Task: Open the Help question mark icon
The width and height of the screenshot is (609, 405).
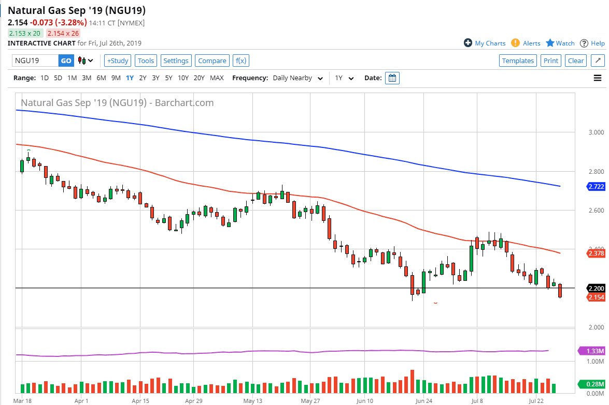Action: 584,43
